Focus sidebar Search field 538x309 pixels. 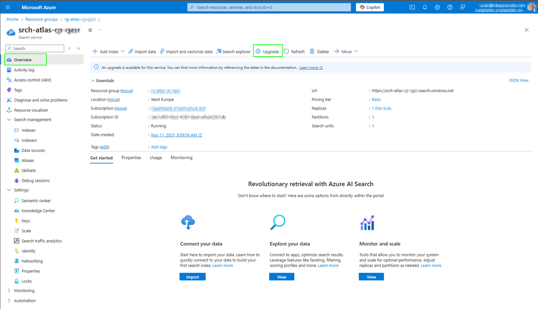coord(35,49)
